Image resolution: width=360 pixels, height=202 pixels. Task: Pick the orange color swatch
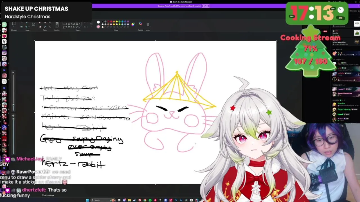[x=114, y=22]
